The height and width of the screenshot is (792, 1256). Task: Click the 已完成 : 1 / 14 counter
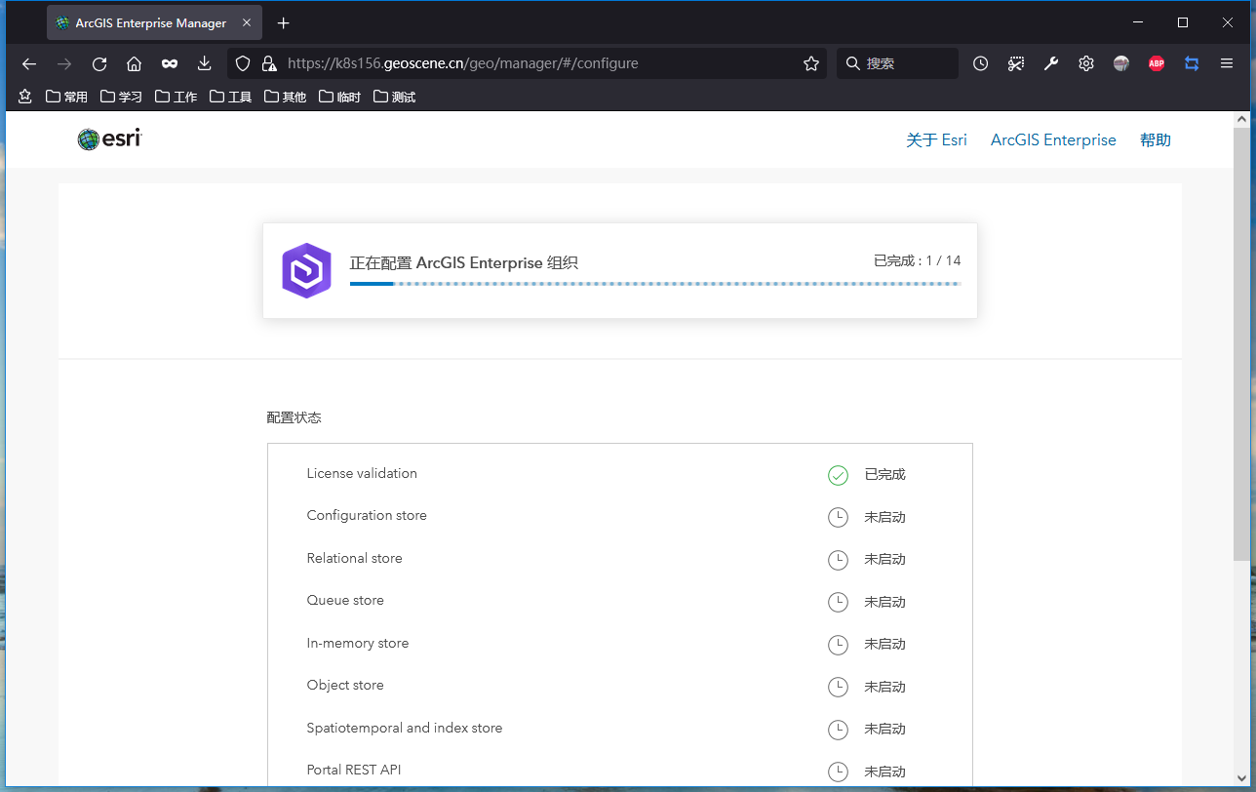pos(917,260)
